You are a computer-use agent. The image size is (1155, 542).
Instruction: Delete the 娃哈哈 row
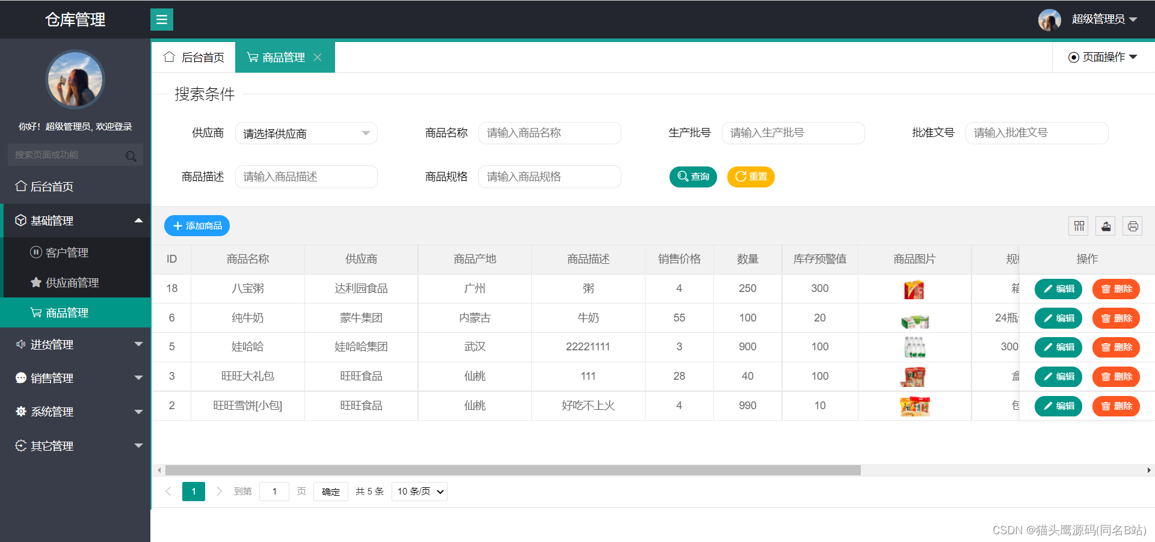click(x=1116, y=347)
